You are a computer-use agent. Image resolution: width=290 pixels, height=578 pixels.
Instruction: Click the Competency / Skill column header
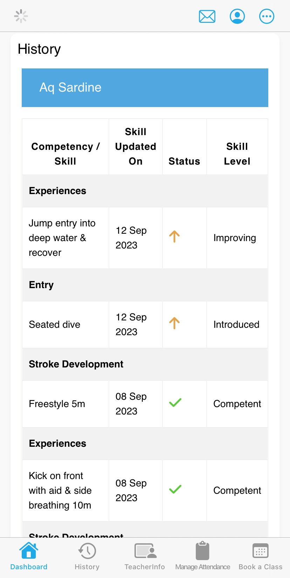(x=65, y=154)
